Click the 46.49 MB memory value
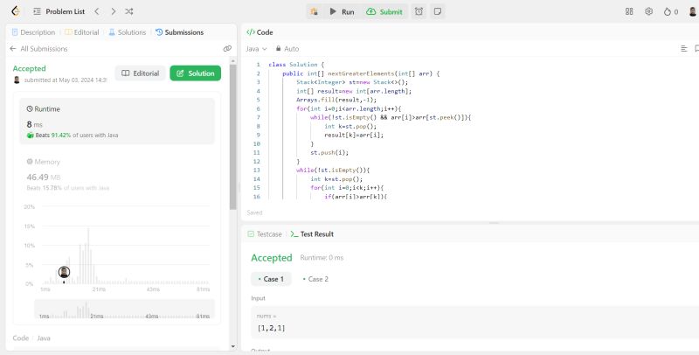The width and height of the screenshot is (699, 355). (x=43, y=177)
